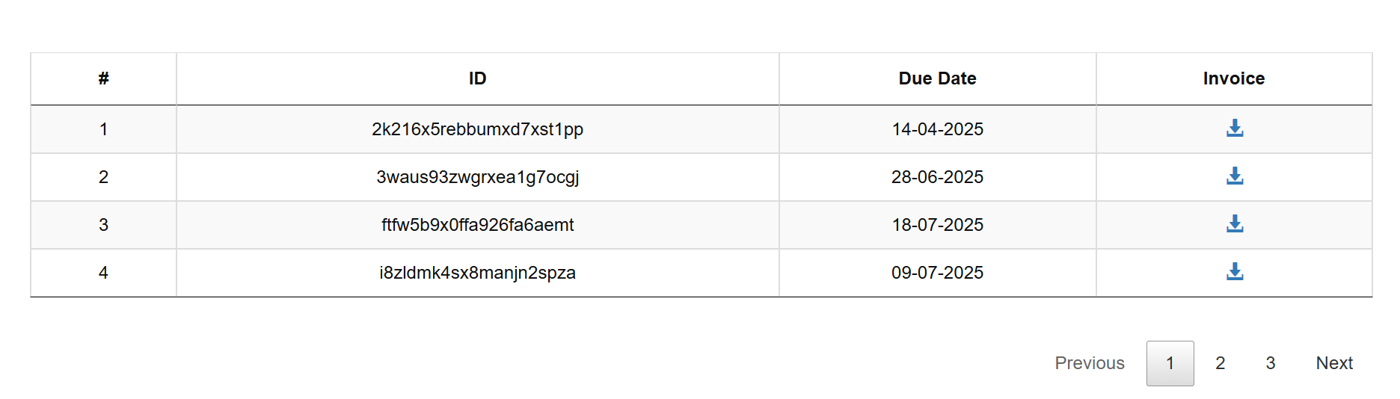The image size is (1400, 399).
Task: Click the # column header
Action: click(103, 78)
